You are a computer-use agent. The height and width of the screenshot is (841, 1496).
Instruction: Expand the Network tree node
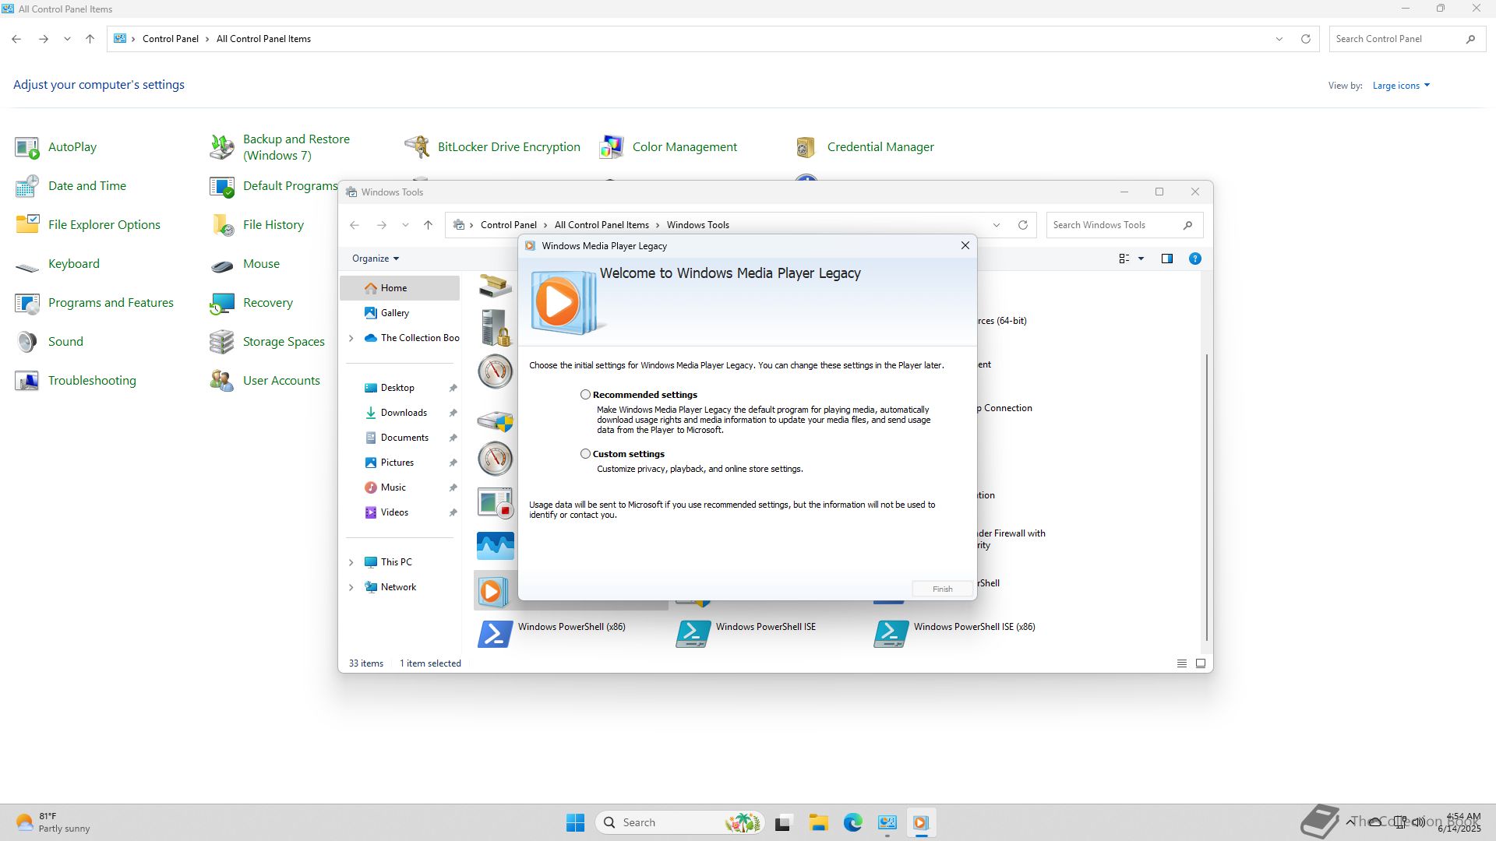coord(351,587)
